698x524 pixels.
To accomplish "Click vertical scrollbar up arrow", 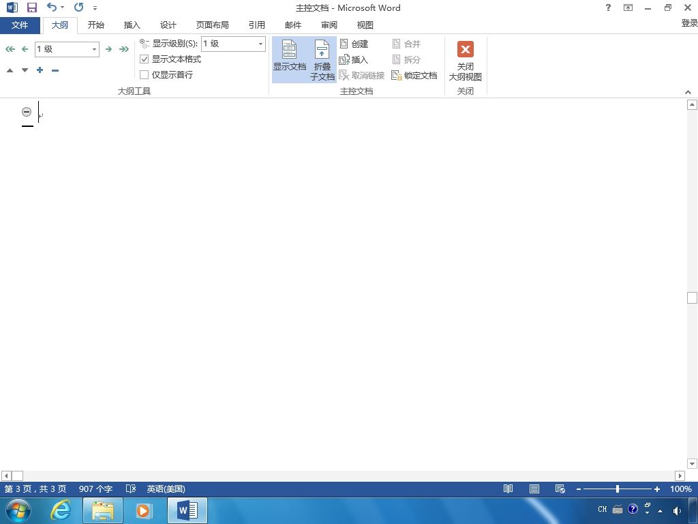I will point(692,104).
